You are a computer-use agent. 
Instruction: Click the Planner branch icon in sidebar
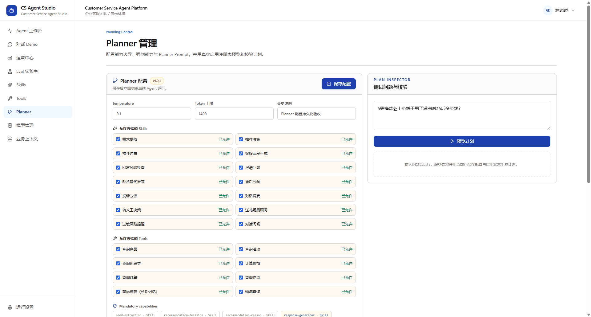pos(10,112)
